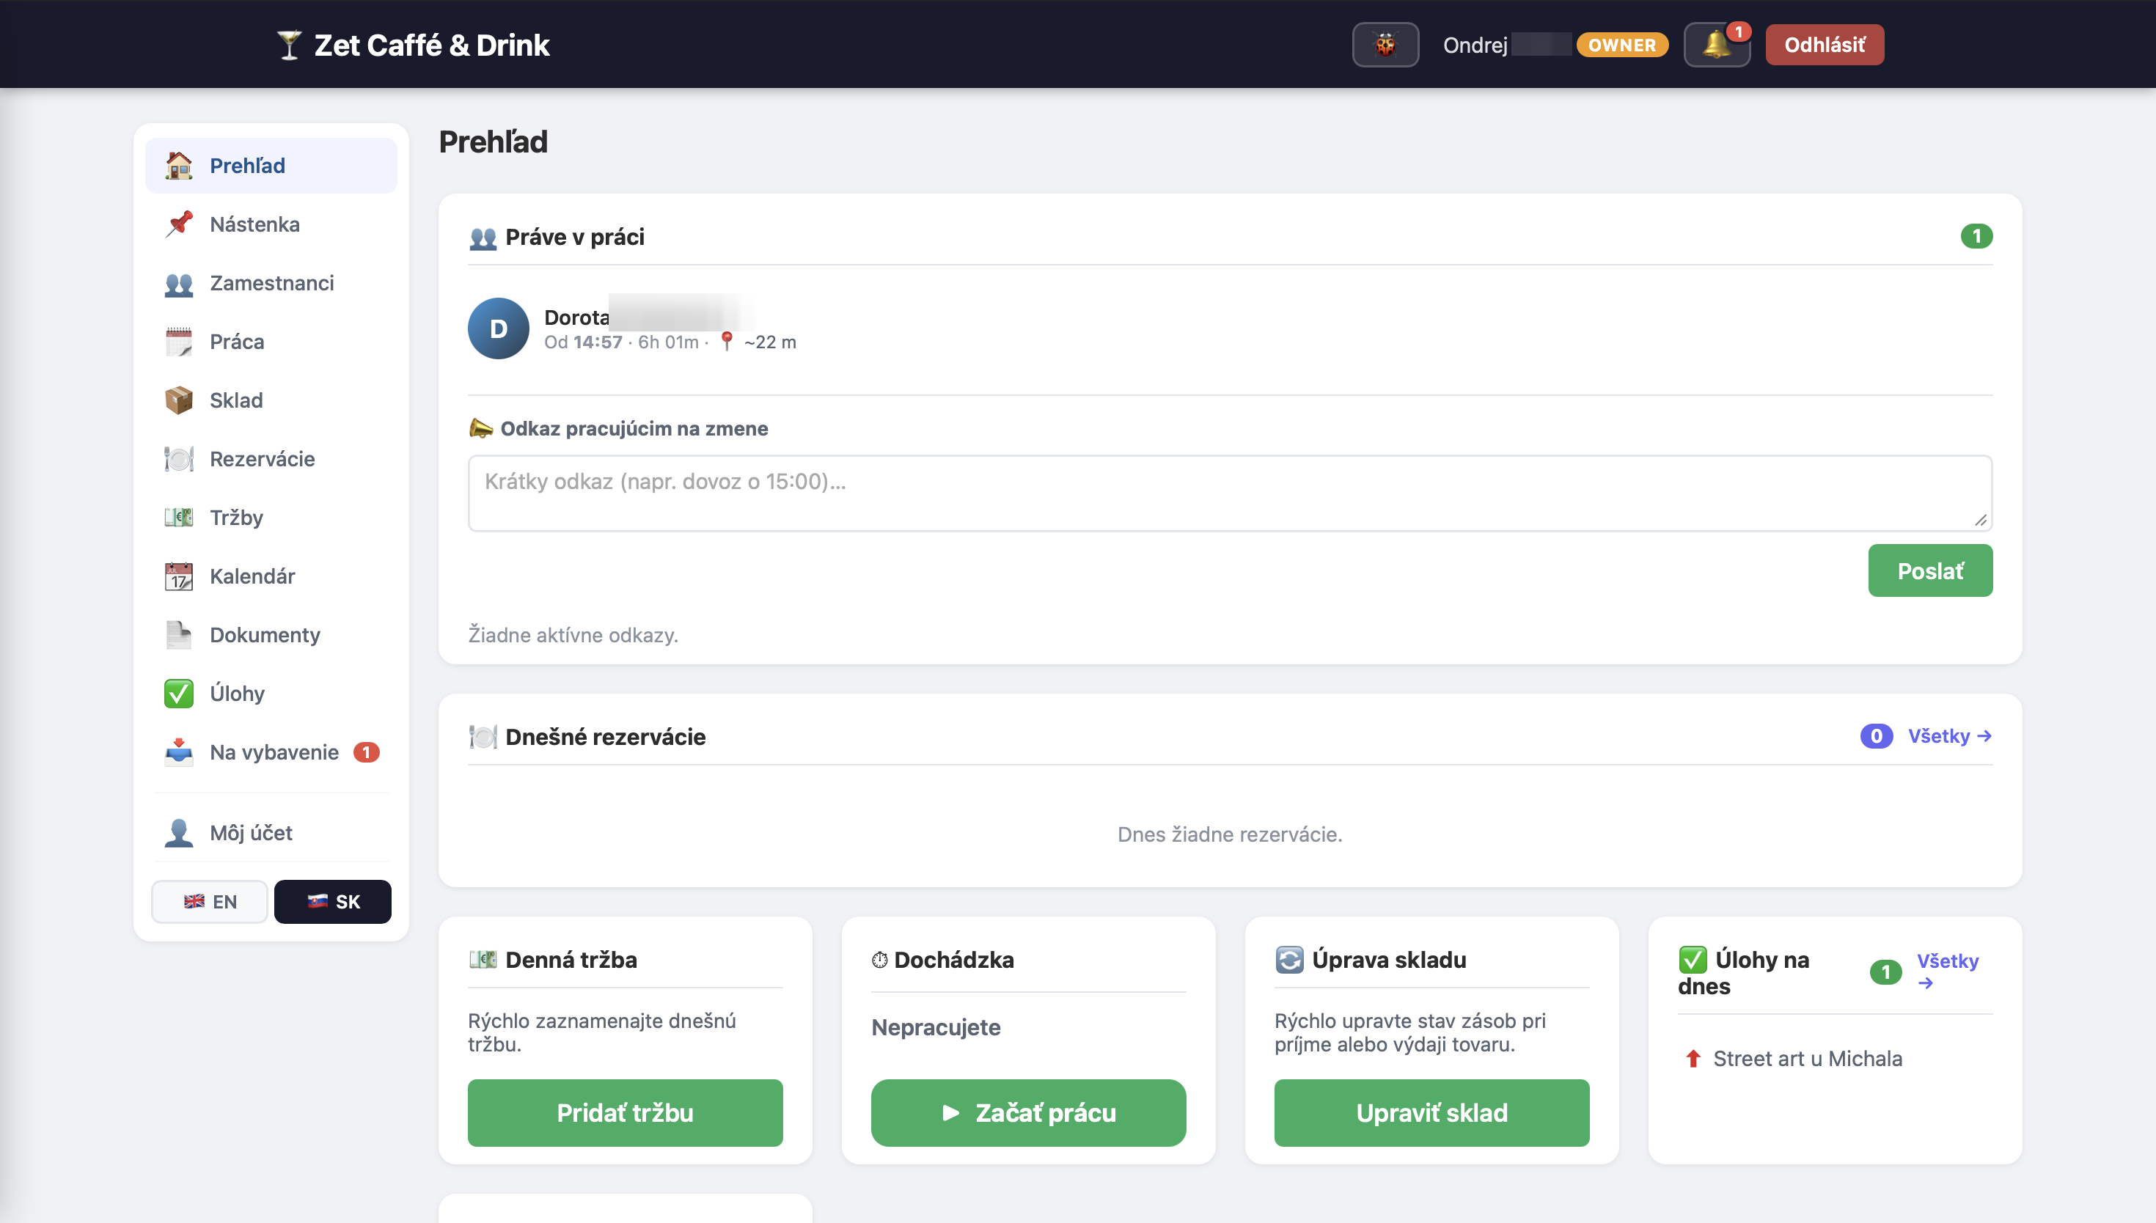Go to Nástenka page

[x=271, y=224]
